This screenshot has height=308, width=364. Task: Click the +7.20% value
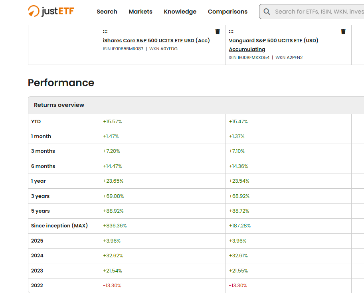click(111, 151)
